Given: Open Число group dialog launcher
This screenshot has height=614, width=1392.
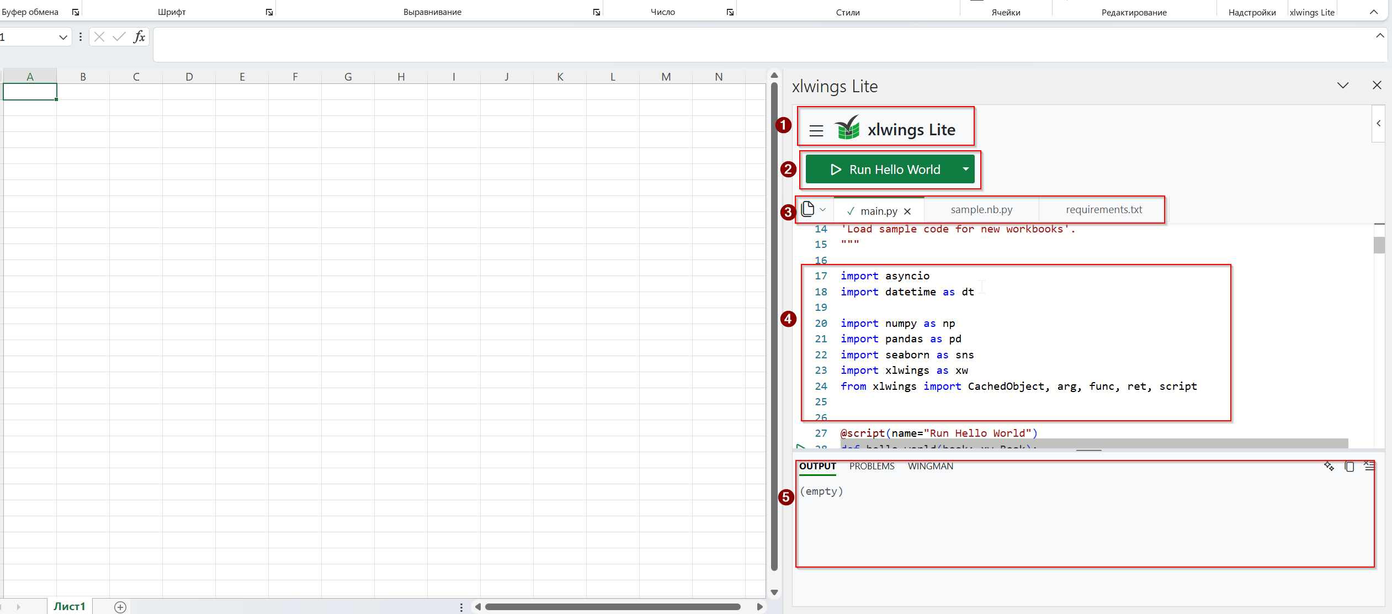Looking at the screenshot, I should pos(730,12).
